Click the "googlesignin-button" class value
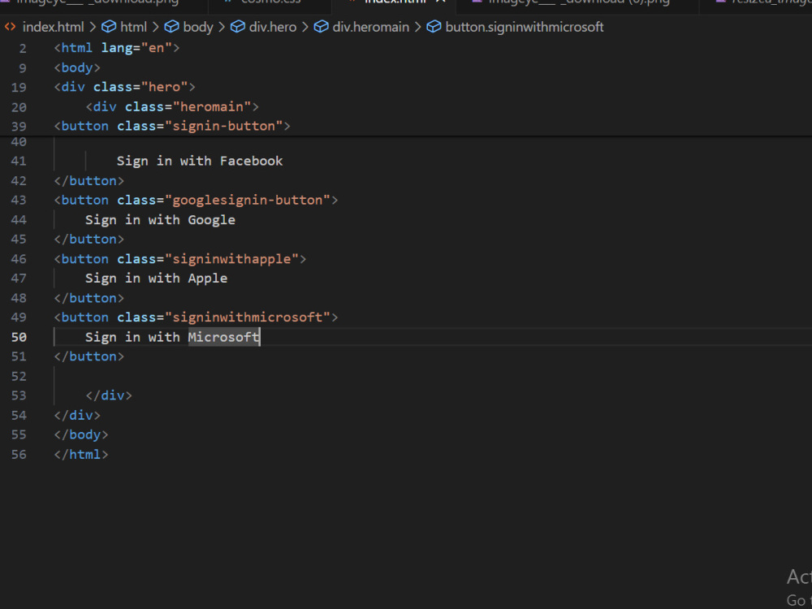This screenshot has height=609, width=812. click(248, 201)
